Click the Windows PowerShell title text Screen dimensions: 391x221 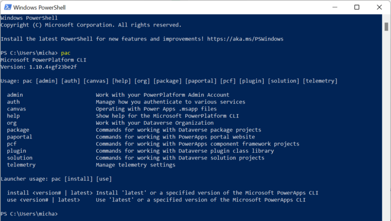click(39, 8)
